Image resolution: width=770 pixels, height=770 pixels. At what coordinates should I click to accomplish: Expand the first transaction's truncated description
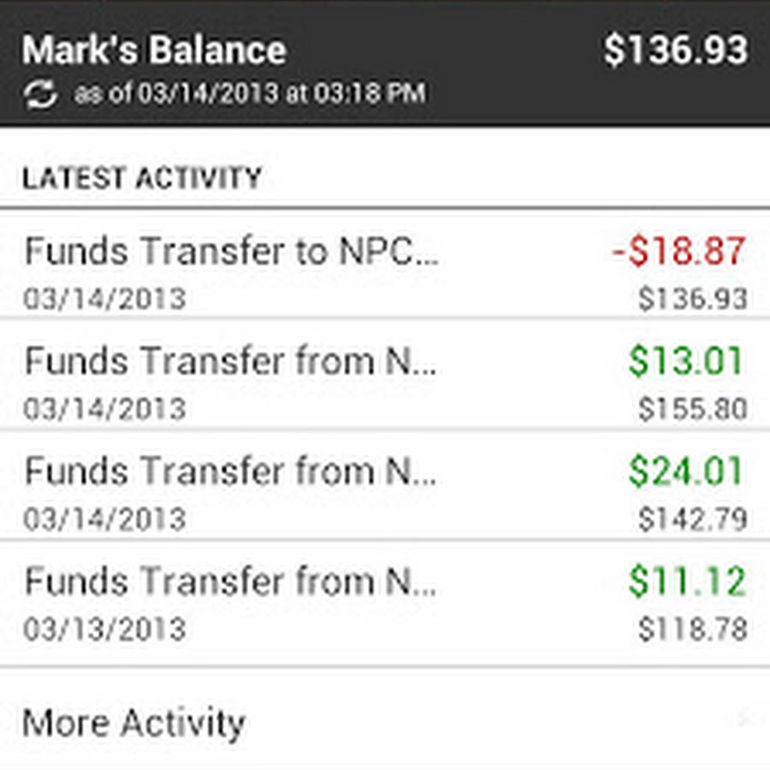coord(231,252)
